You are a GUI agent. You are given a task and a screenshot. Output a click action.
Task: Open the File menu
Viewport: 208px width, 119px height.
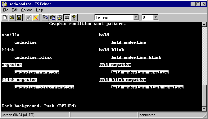pyautogui.click(x=6, y=10)
